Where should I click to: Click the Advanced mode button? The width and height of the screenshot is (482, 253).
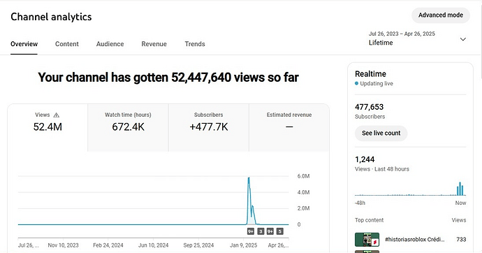tap(441, 15)
